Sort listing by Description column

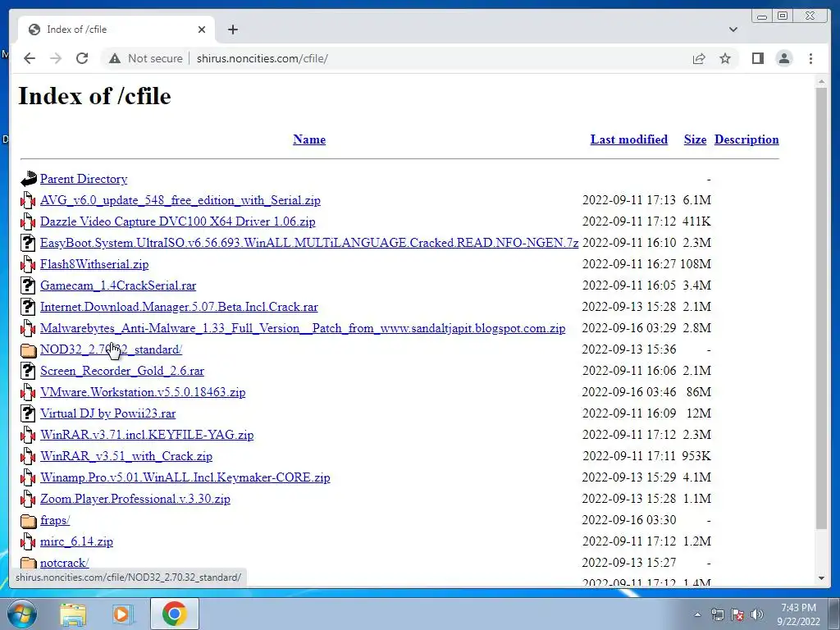[x=746, y=139]
